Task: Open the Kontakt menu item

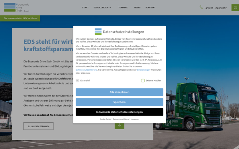Action: click(x=150, y=8)
